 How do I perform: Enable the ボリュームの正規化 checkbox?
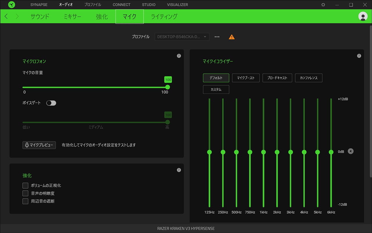[26, 185]
